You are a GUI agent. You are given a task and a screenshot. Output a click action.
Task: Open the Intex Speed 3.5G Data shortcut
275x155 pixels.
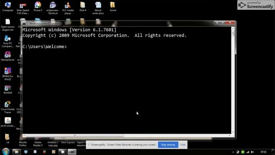coord(23,8)
